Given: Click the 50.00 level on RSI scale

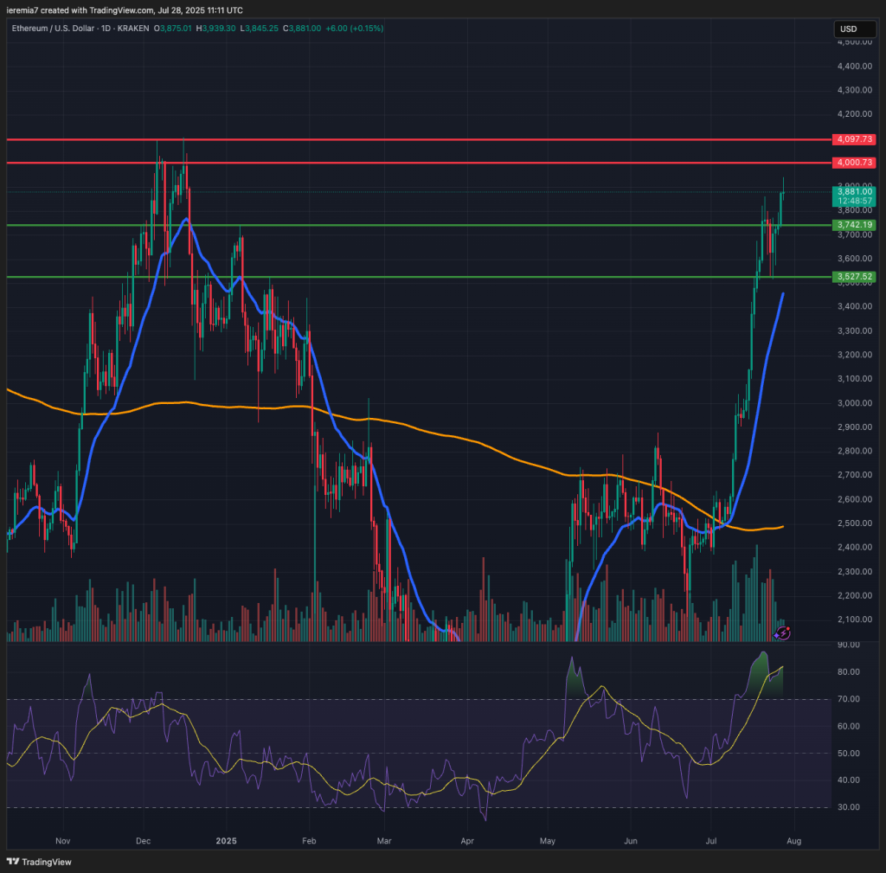Looking at the screenshot, I should point(849,754).
